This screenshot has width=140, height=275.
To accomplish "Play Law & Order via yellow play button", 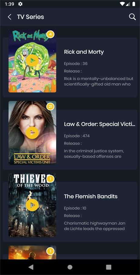I will pos(32,133).
